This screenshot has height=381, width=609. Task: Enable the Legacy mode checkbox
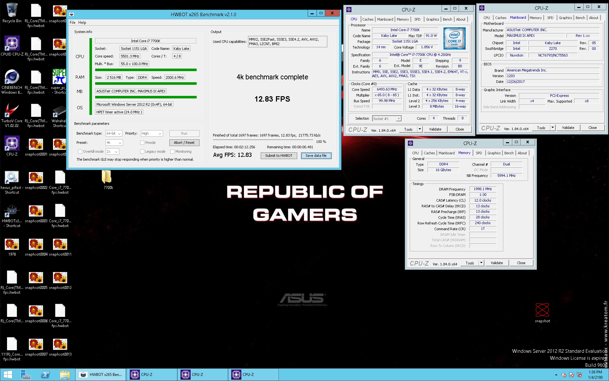(x=142, y=151)
